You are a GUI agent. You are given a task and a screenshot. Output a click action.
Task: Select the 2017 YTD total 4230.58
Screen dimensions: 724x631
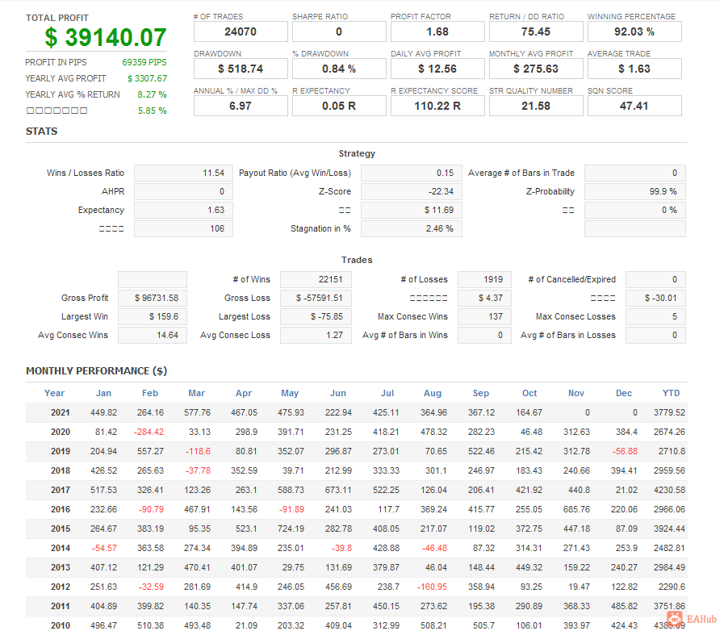point(669,491)
